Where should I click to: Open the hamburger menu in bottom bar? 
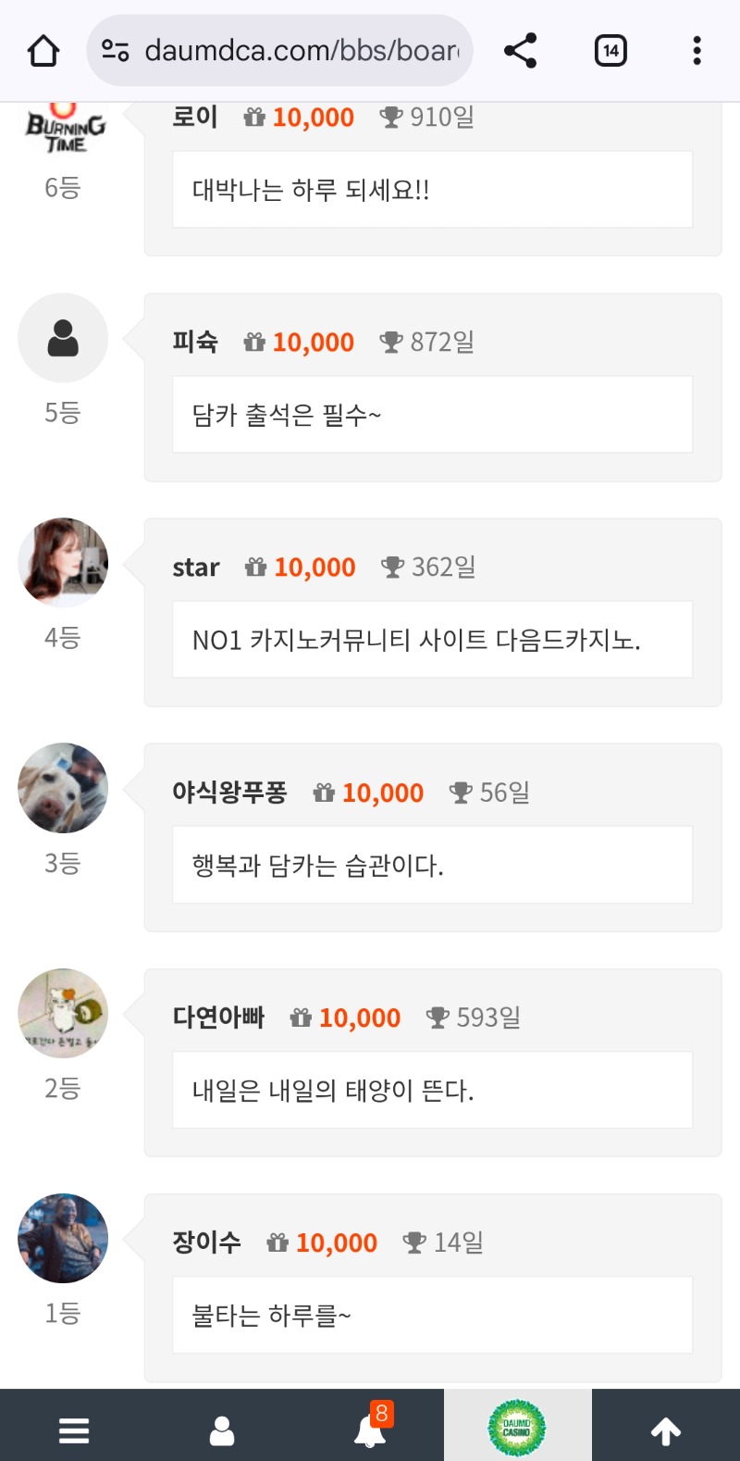[74, 1430]
